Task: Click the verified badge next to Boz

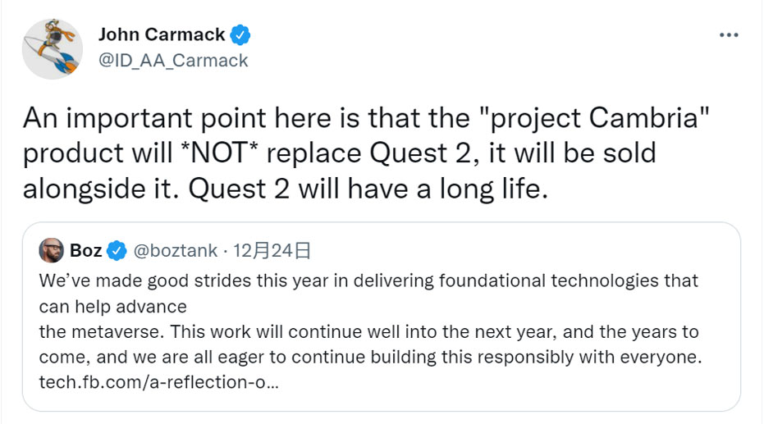Action: [117, 249]
